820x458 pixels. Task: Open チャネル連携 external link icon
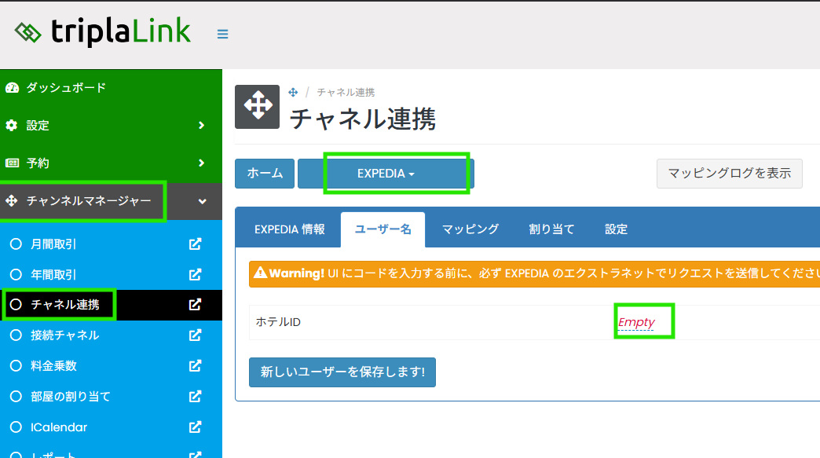pyautogui.click(x=195, y=305)
